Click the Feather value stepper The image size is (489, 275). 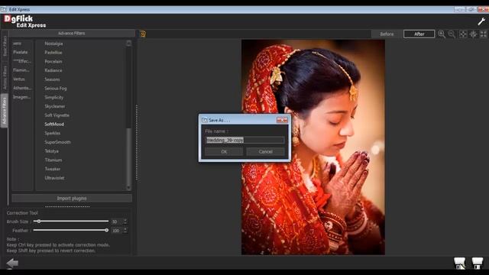pyautogui.click(x=125, y=231)
